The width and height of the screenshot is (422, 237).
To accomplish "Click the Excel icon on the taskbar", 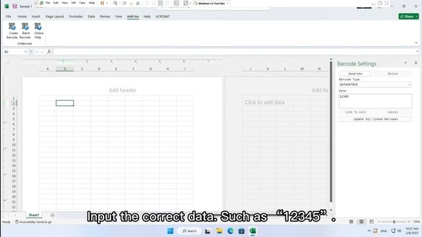I will [253, 231].
